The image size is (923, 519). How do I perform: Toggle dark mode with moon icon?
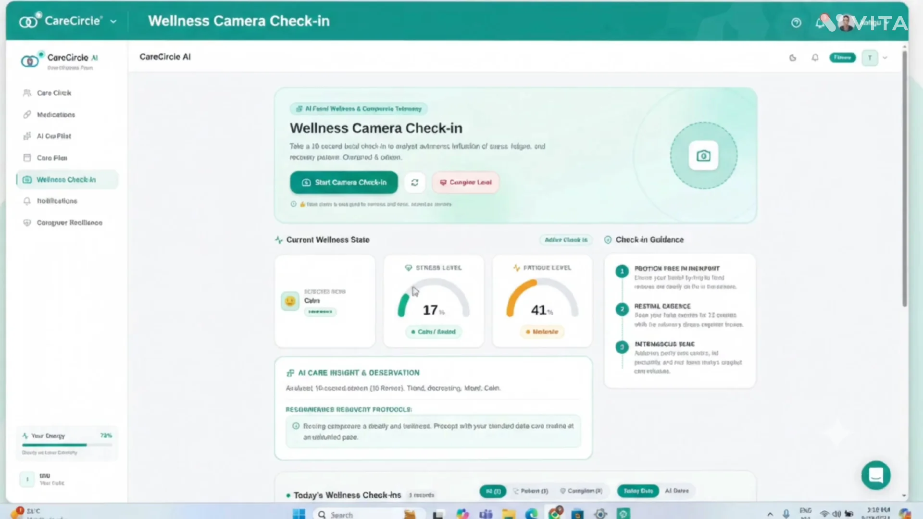click(x=793, y=58)
